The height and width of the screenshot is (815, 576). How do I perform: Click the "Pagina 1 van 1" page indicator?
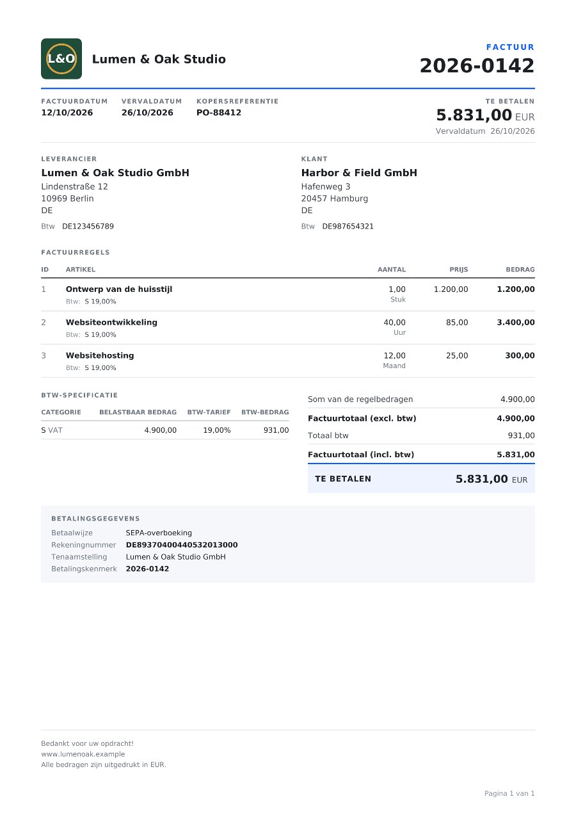[509, 794]
